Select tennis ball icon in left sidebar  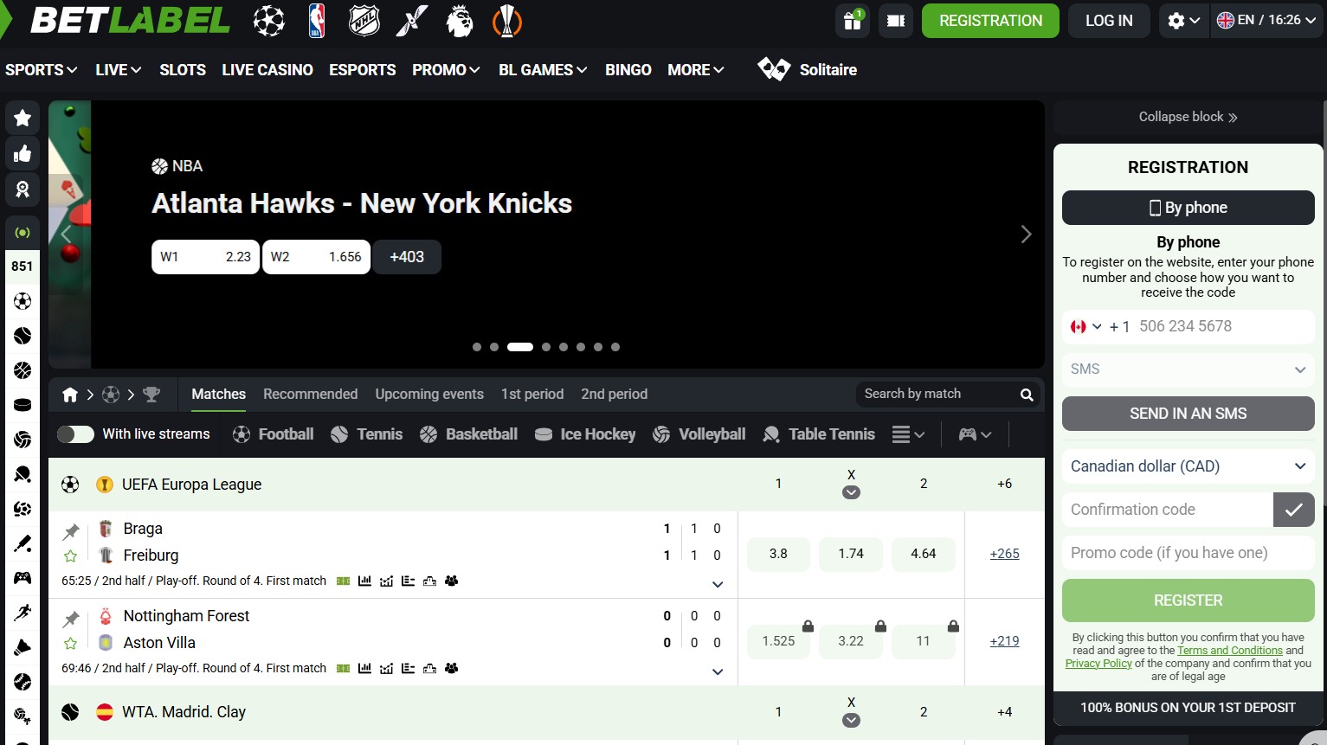(23, 336)
